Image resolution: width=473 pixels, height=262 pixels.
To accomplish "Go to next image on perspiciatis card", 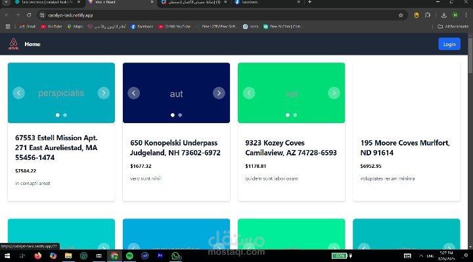I will click(104, 93).
